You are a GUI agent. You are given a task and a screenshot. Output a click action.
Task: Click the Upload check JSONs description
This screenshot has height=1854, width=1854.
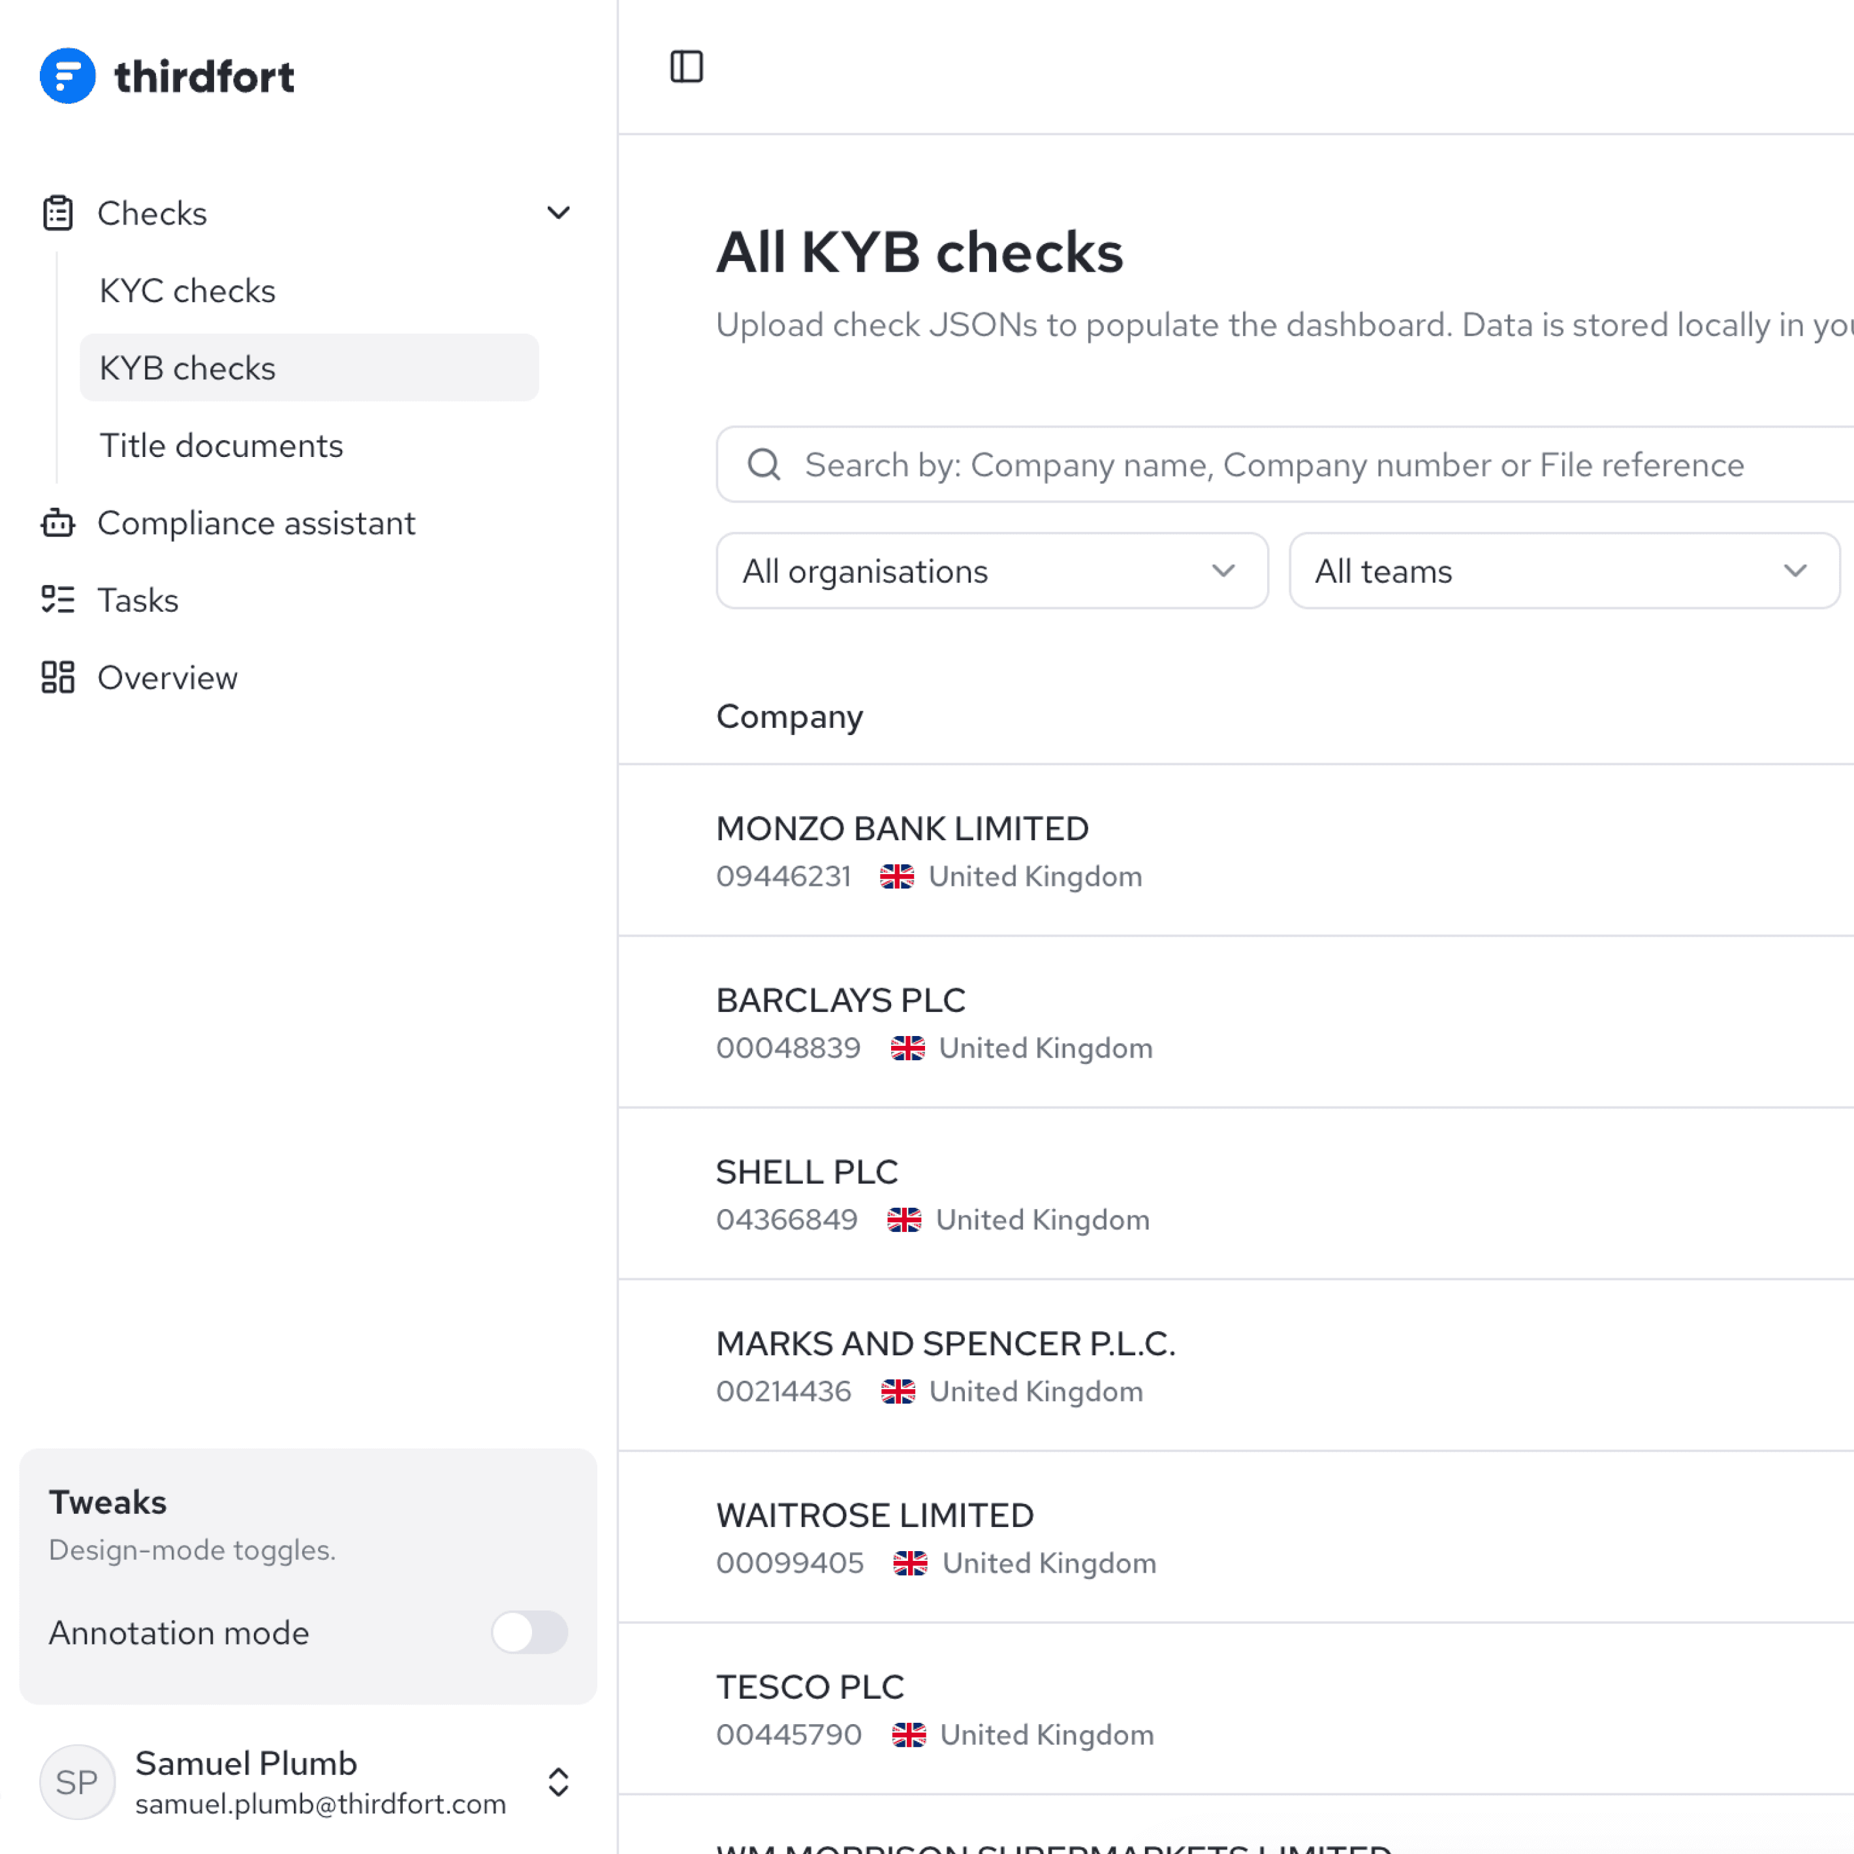pyautogui.click(x=1285, y=325)
